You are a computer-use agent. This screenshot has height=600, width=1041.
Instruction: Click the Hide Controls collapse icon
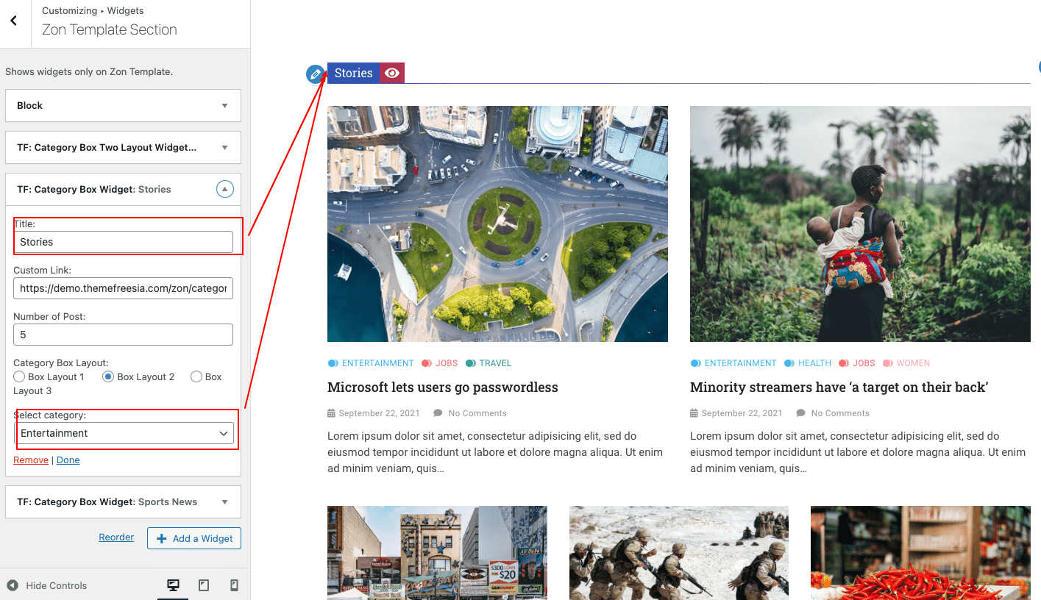(x=13, y=585)
